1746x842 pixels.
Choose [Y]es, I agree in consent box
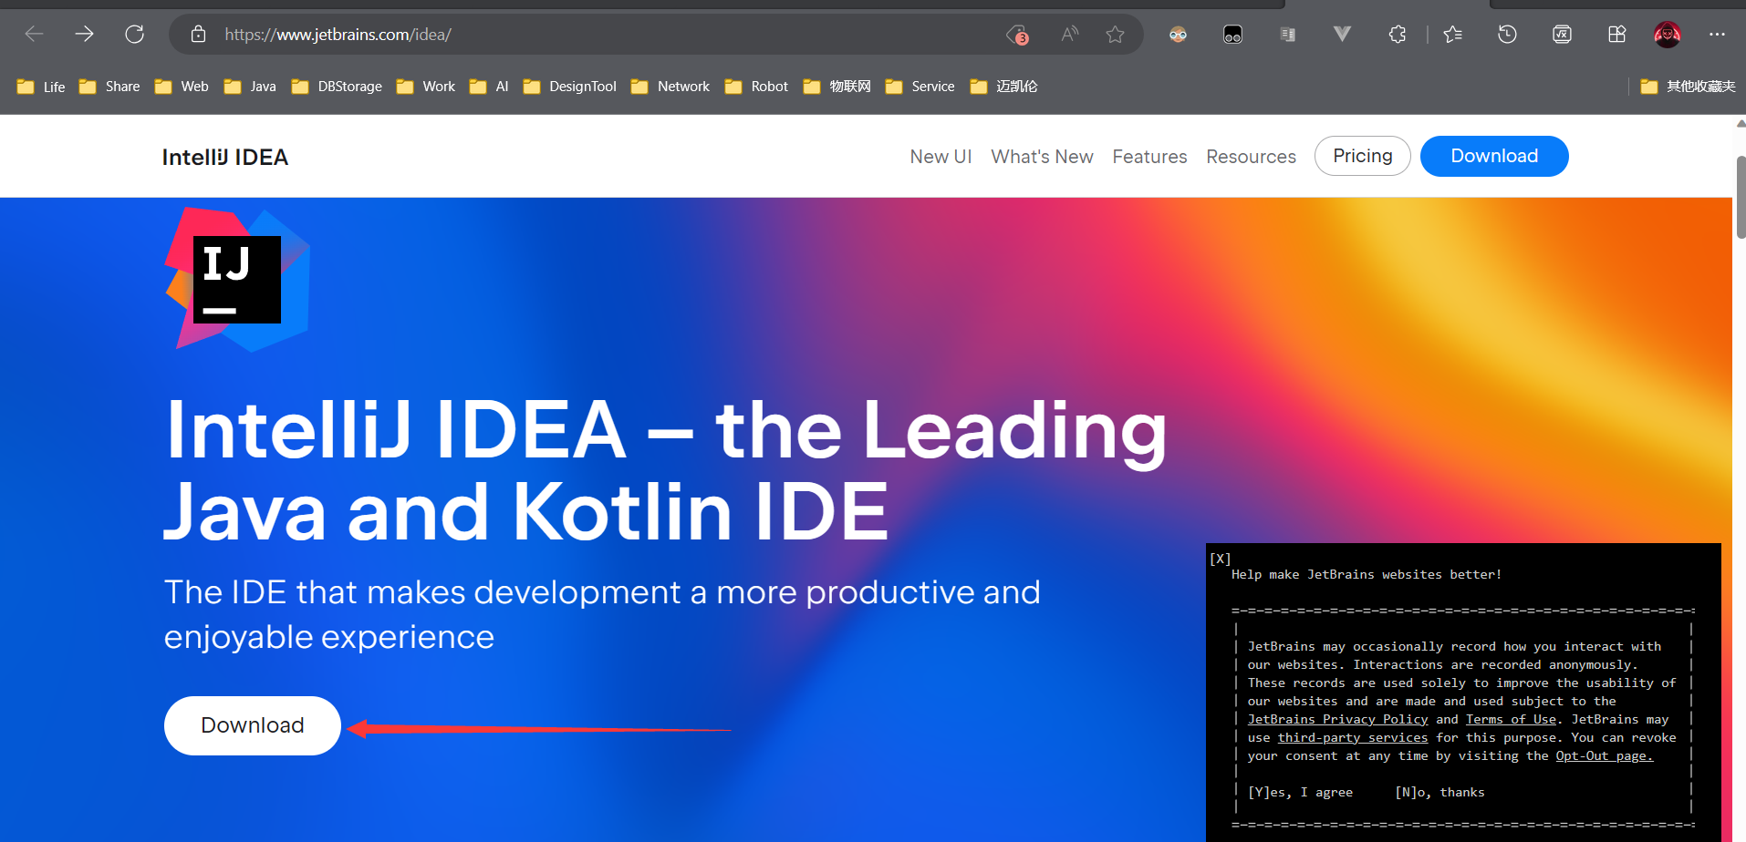[x=1300, y=792]
